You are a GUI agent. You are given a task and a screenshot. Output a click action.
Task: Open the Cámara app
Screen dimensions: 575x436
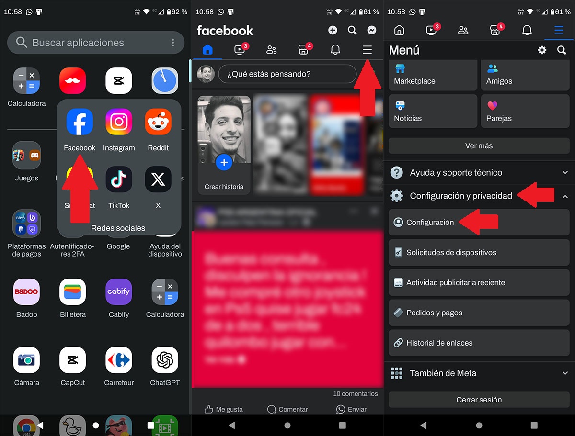coord(26,360)
